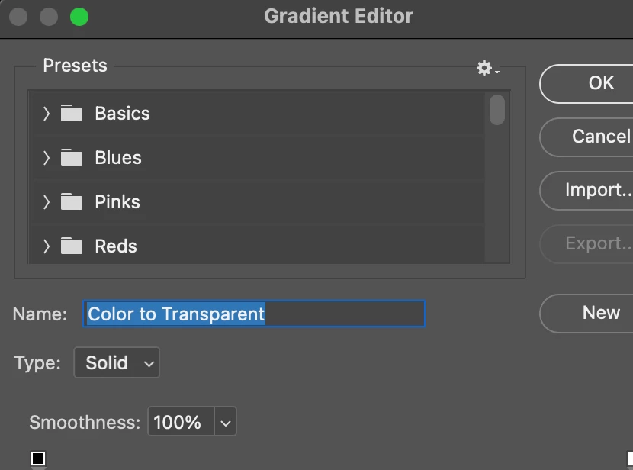Open the Smoothness percentage dropdown arrow
Image resolution: width=633 pixels, height=470 pixels.
(225, 422)
